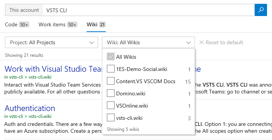Open the This account scope selector
Screen dimensions: 272x140
(24, 10)
